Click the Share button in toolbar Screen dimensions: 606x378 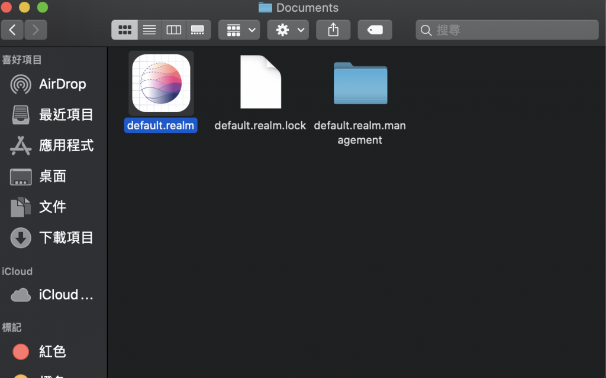pyautogui.click(x=333, y=30)
